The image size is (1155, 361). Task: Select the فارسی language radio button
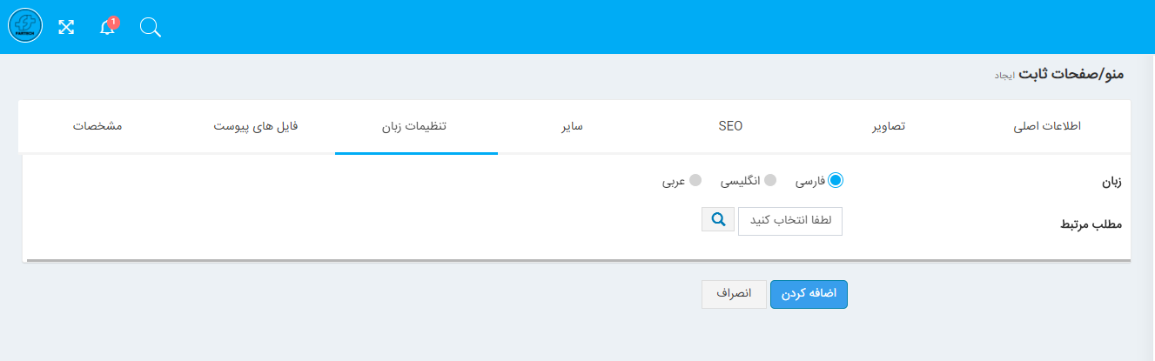836,180
